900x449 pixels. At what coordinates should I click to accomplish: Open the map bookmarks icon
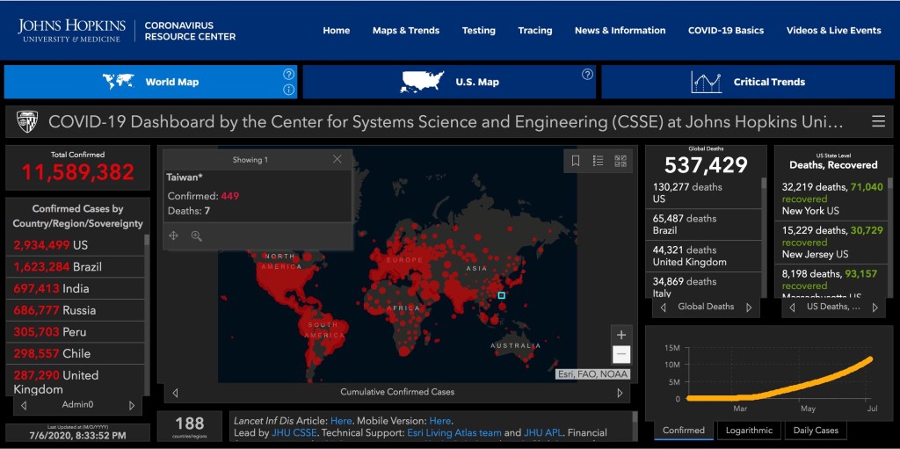pyautogui.click(x=576, y=161)
